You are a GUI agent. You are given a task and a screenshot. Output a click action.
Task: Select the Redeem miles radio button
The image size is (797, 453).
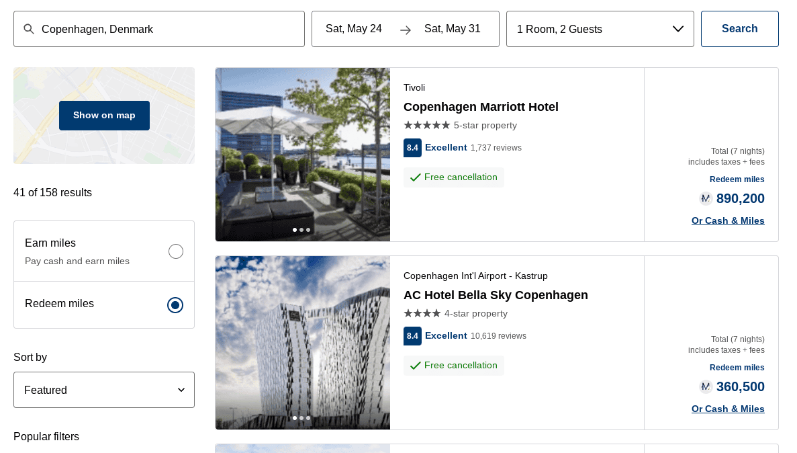point(175,305)
